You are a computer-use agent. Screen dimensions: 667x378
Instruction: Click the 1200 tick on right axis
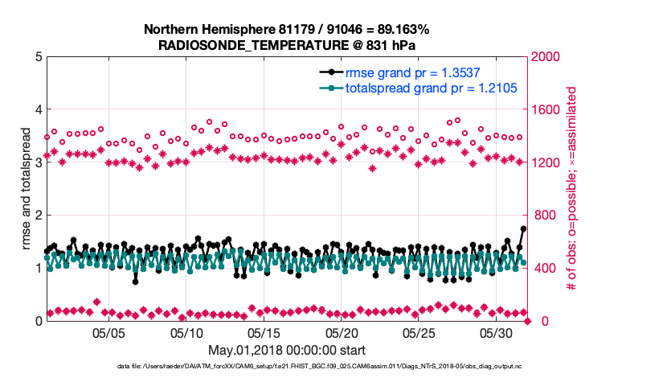[x=547, y=163]
